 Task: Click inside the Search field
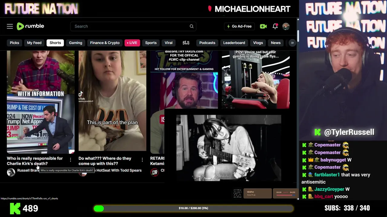point(133,26)
